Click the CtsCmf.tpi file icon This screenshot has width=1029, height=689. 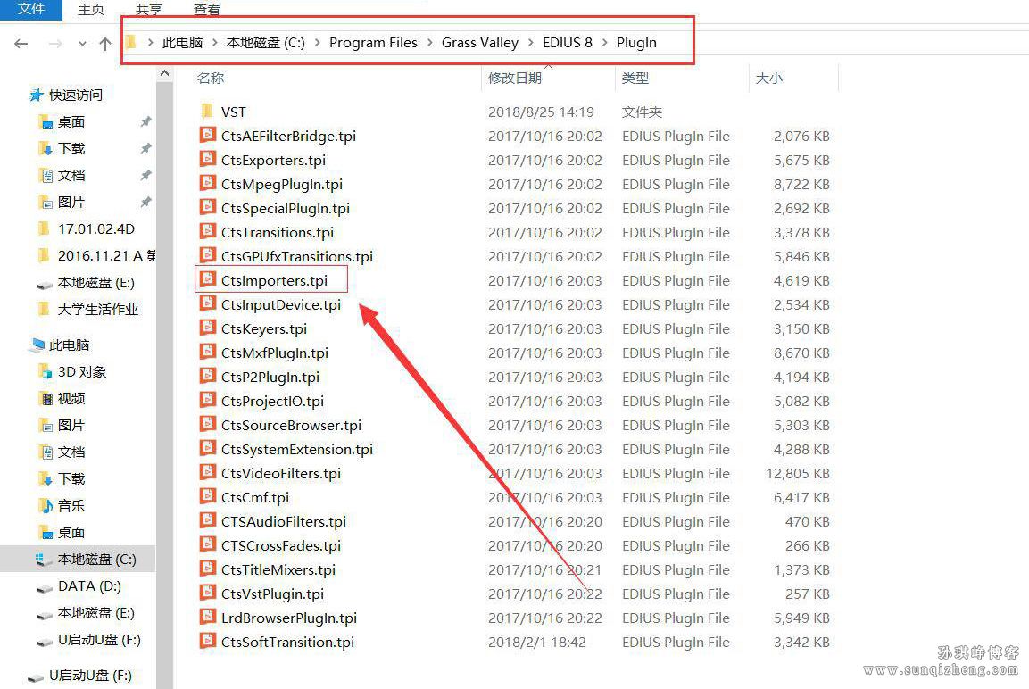click(207, 497)
